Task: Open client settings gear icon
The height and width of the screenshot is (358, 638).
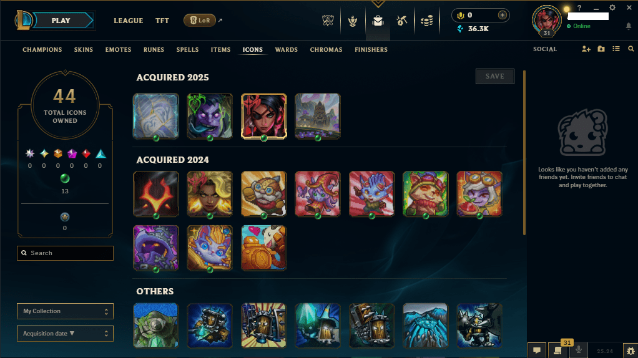Action: click(612, 7)
